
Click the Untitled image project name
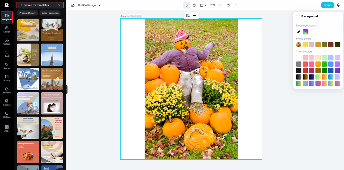(x=87, y=5)
